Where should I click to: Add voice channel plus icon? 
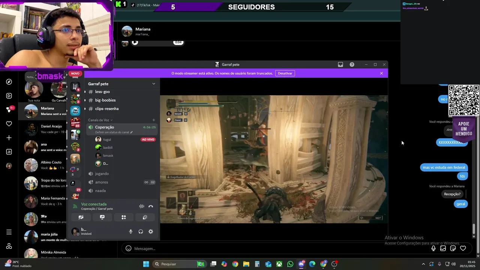pyautogui.click(x=154, y=120)
